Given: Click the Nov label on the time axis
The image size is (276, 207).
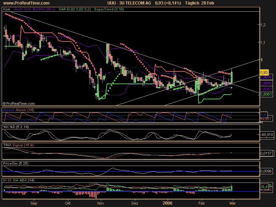Looking at the screenshot, I should point(101,203).
